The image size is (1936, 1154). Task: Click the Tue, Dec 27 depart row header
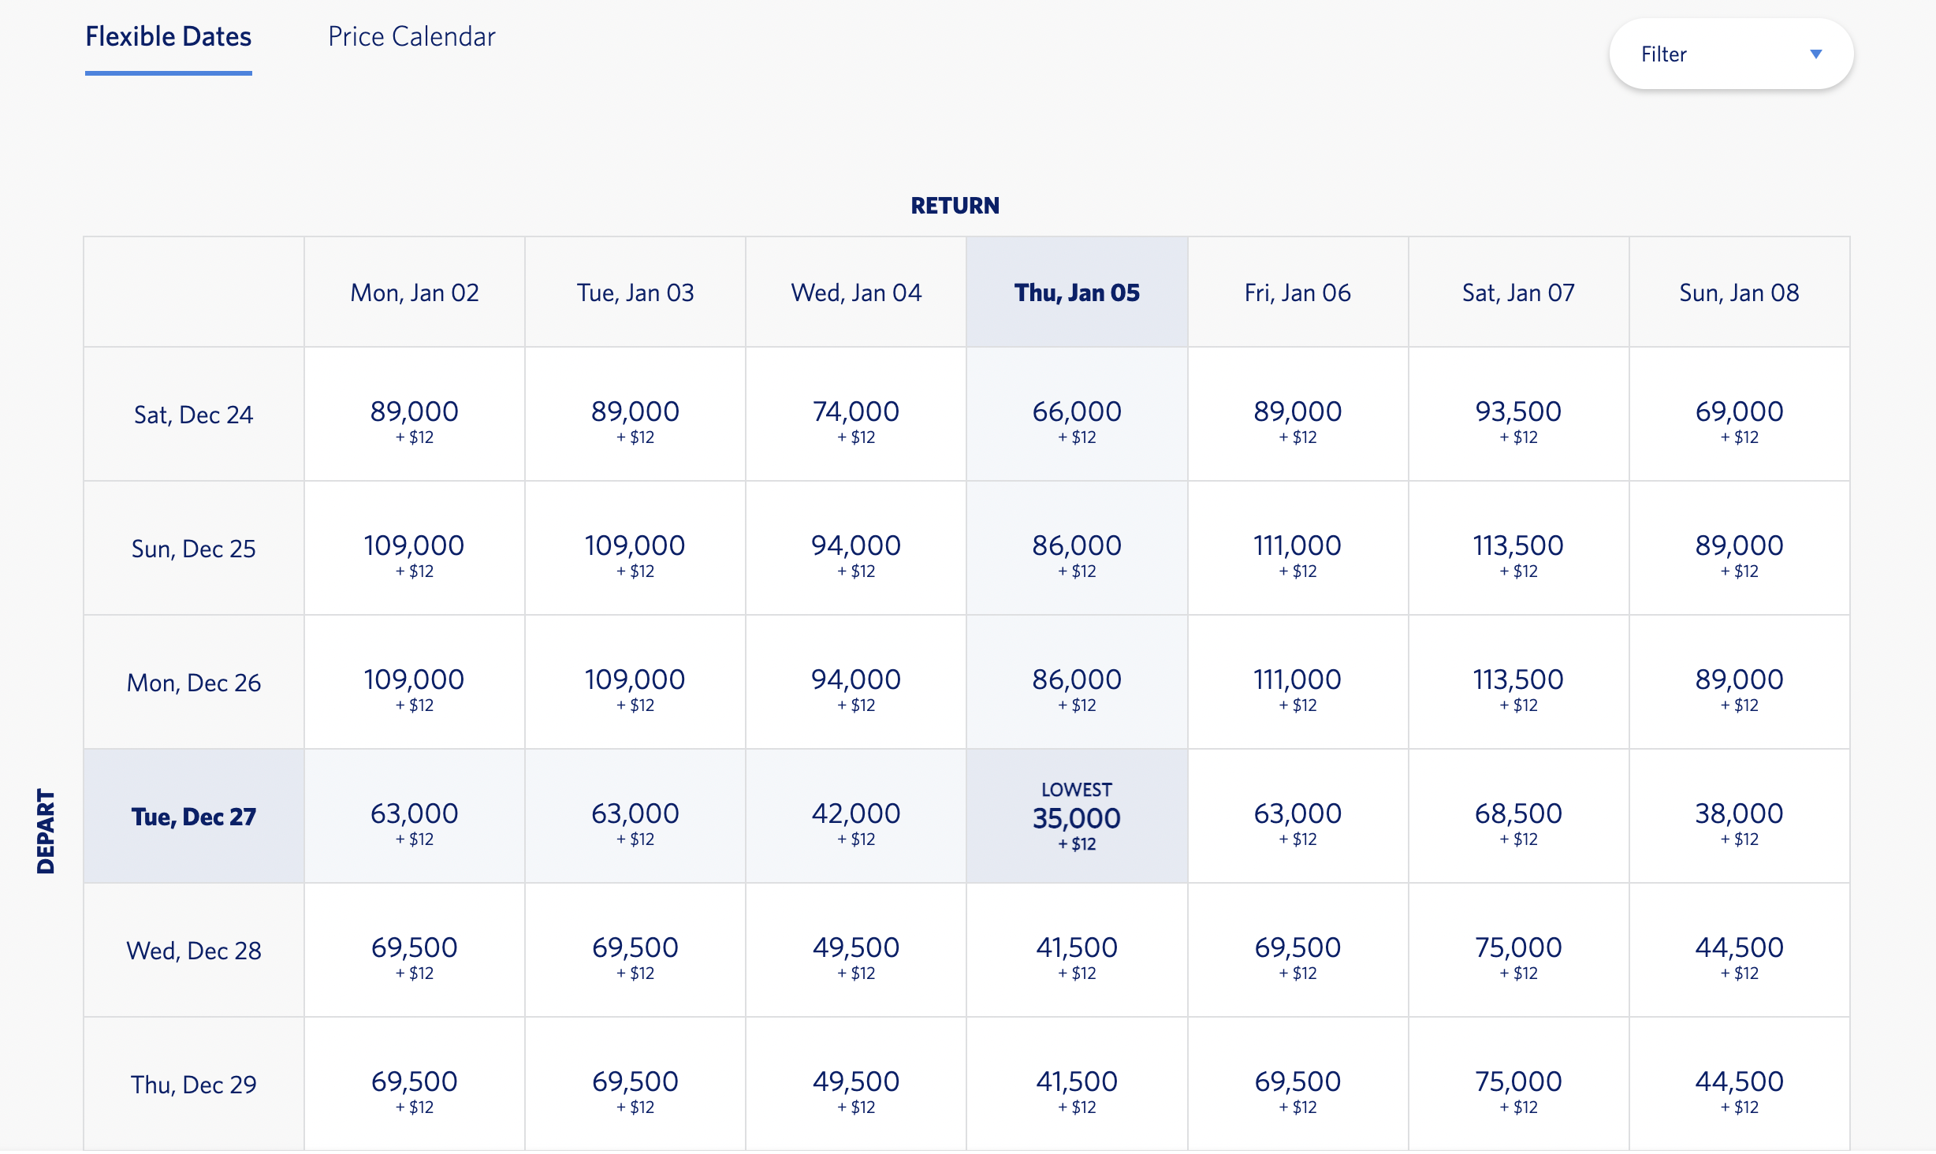(x=193, y=817)
